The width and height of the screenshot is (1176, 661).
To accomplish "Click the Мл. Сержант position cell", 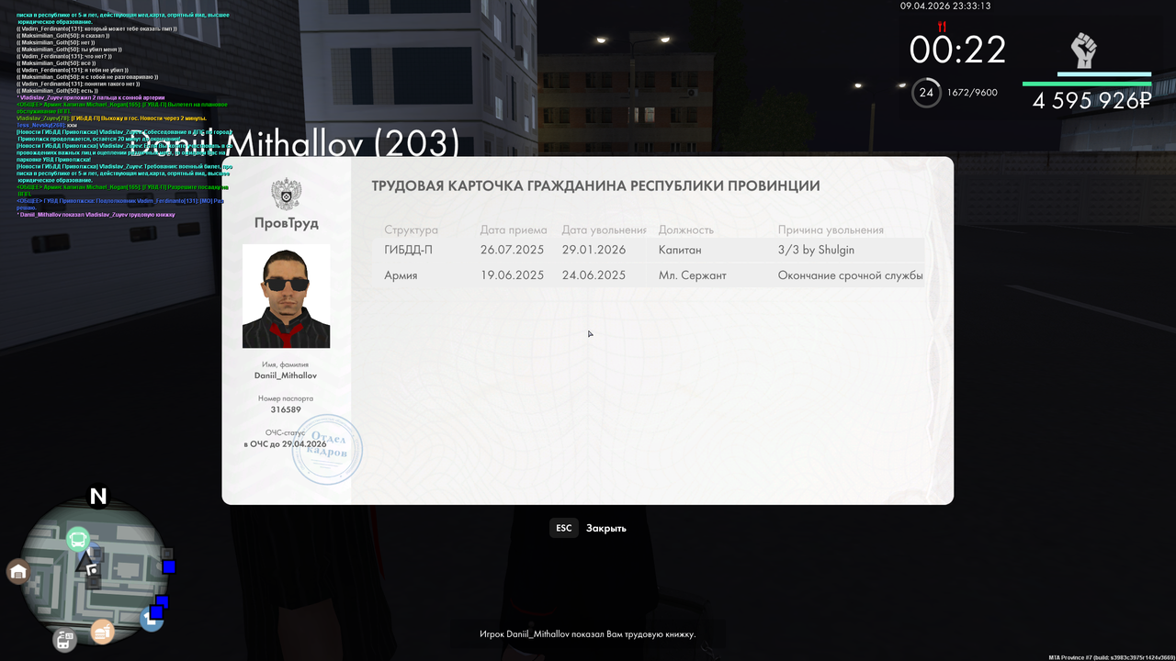I will click(x=692, y=275).
